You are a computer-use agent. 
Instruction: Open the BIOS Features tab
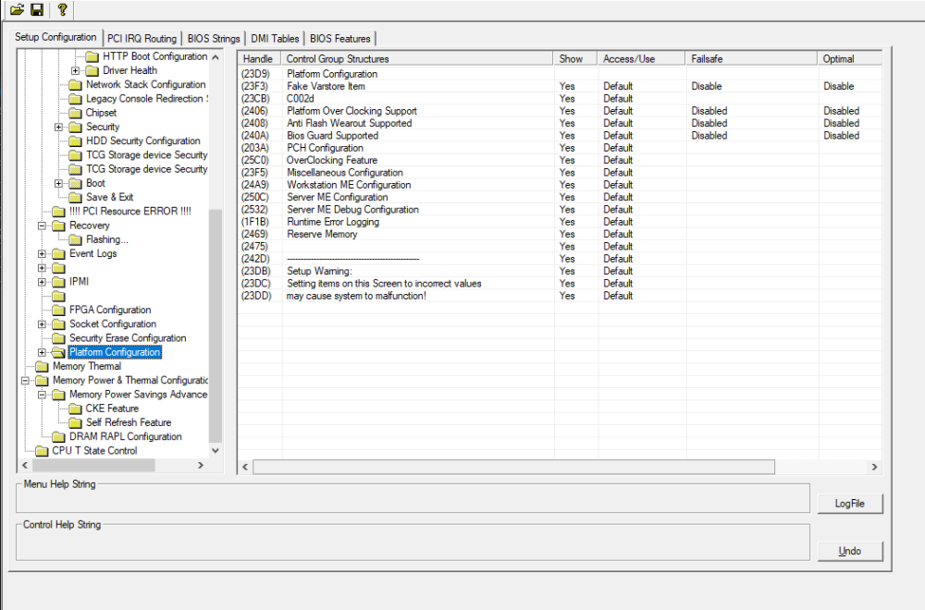(x=339, y=38)
